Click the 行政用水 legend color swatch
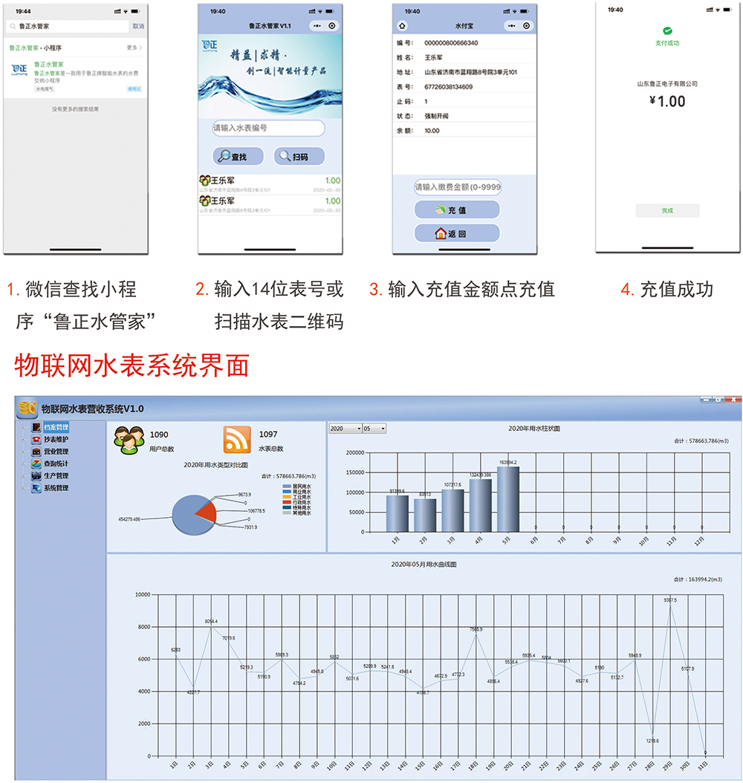743x783 pixels. point(287,502)
